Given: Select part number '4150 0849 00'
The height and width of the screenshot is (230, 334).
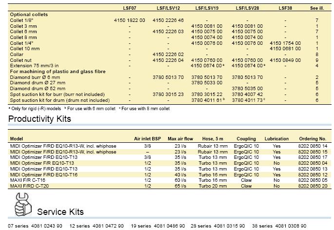Looking at the screenshot, I should 285,60.
